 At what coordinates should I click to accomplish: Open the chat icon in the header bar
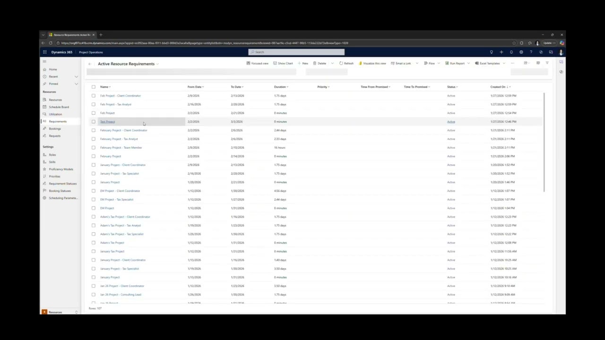click(x=551, y=52)
